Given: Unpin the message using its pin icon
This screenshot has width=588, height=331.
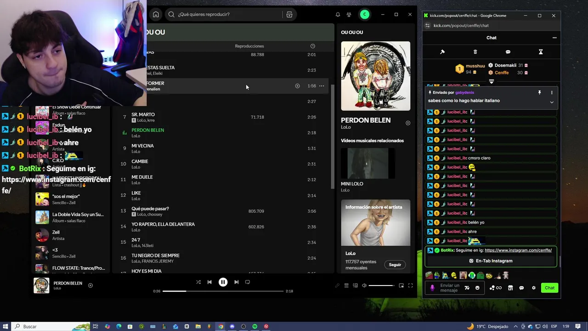Looking at the screenshot, I should (x=540, y=92).
